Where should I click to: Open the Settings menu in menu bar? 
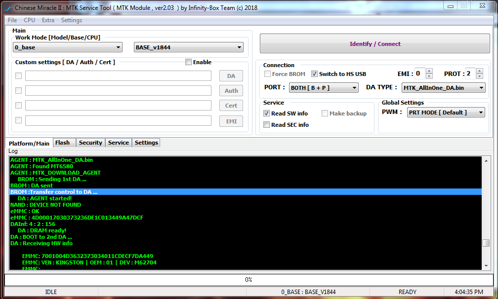pyautogui.click(x=72, y=20)
